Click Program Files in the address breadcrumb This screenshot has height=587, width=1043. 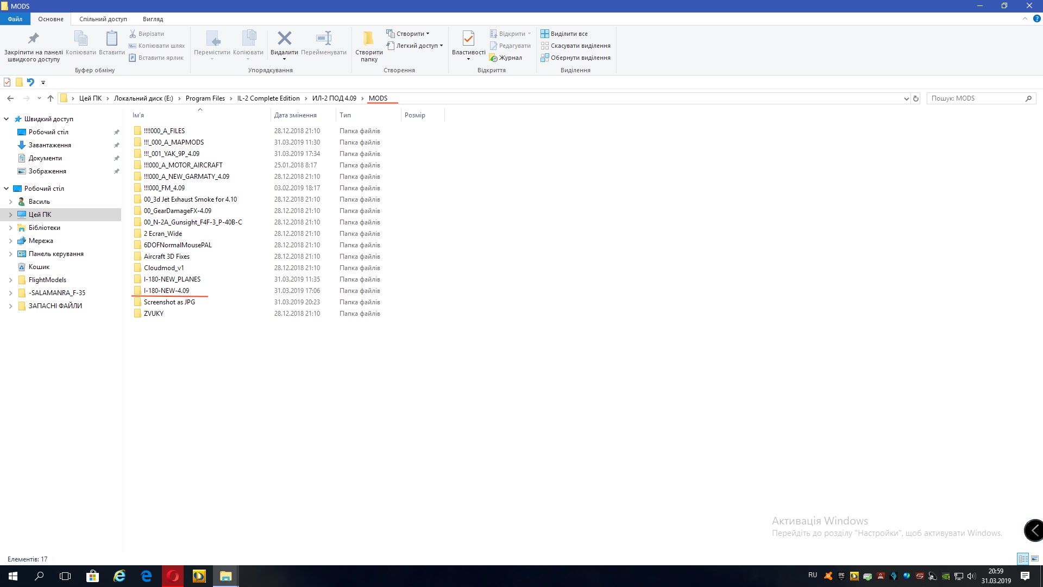point(205,98)
